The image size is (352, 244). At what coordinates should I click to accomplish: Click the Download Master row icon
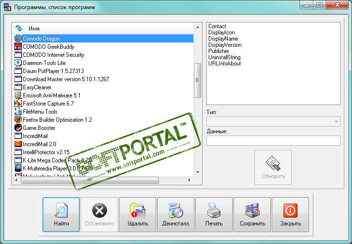[18, 79]
